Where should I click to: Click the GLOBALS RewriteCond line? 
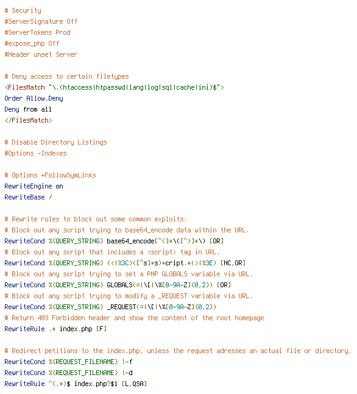[x=118, y=285]
